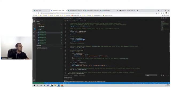Screen dimensions: 171x96
Task: Open exemplo 01.py in the file tree
Action: point(49,31)
